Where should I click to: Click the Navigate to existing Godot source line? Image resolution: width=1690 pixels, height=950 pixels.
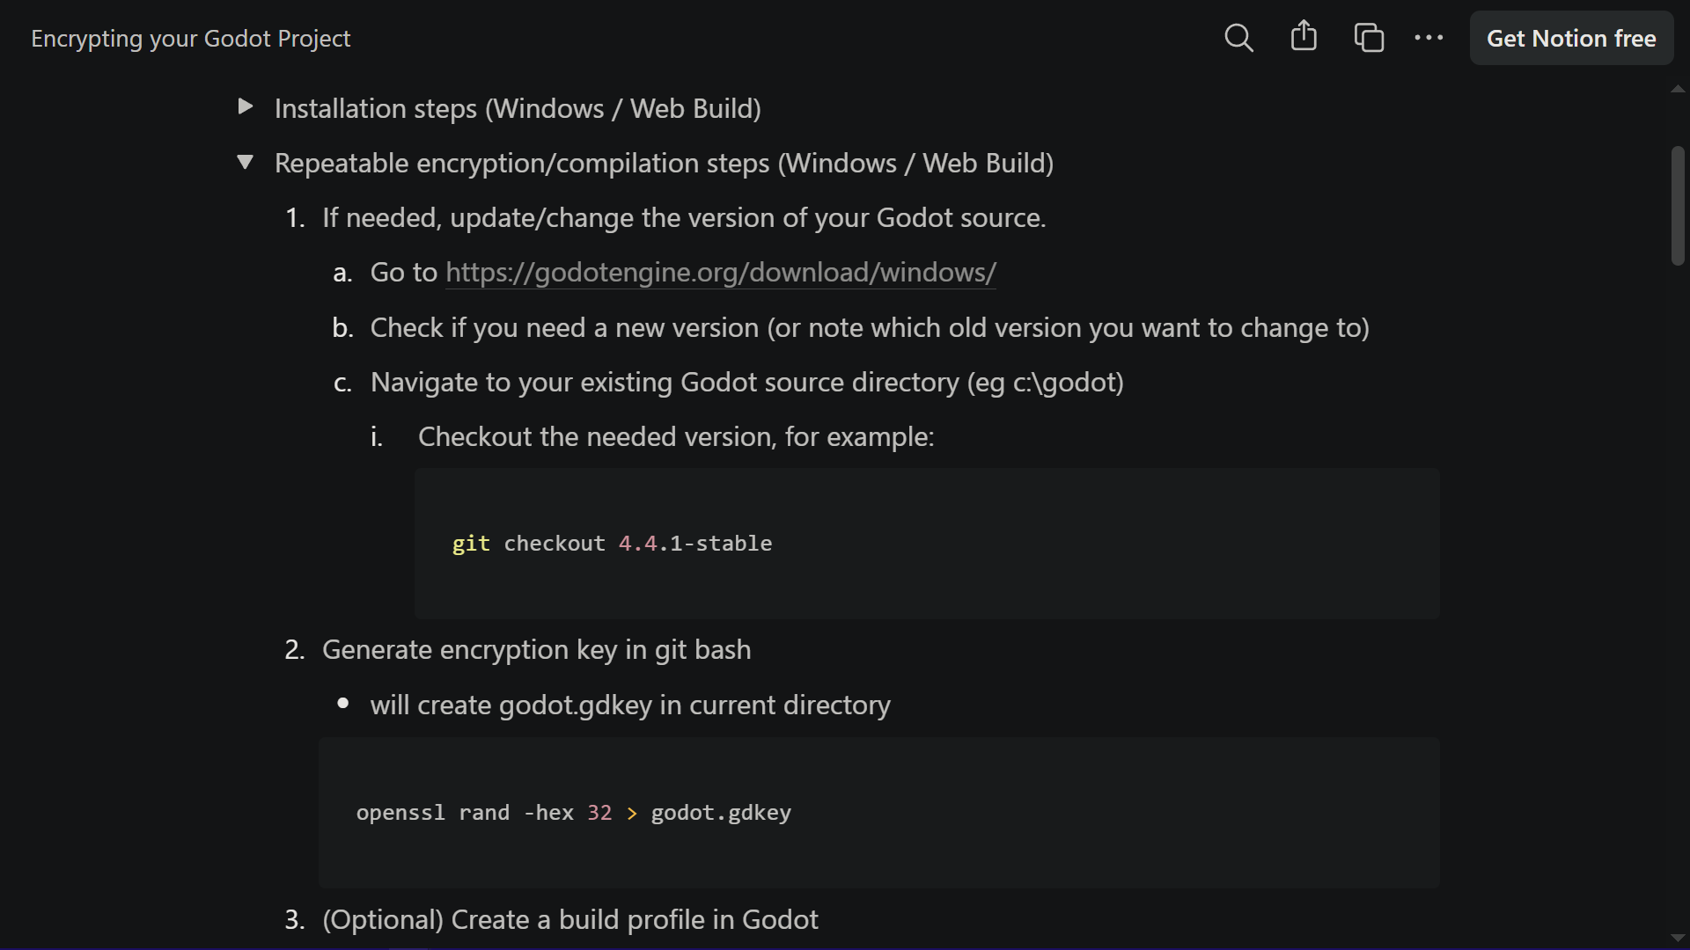click(746, 383)
